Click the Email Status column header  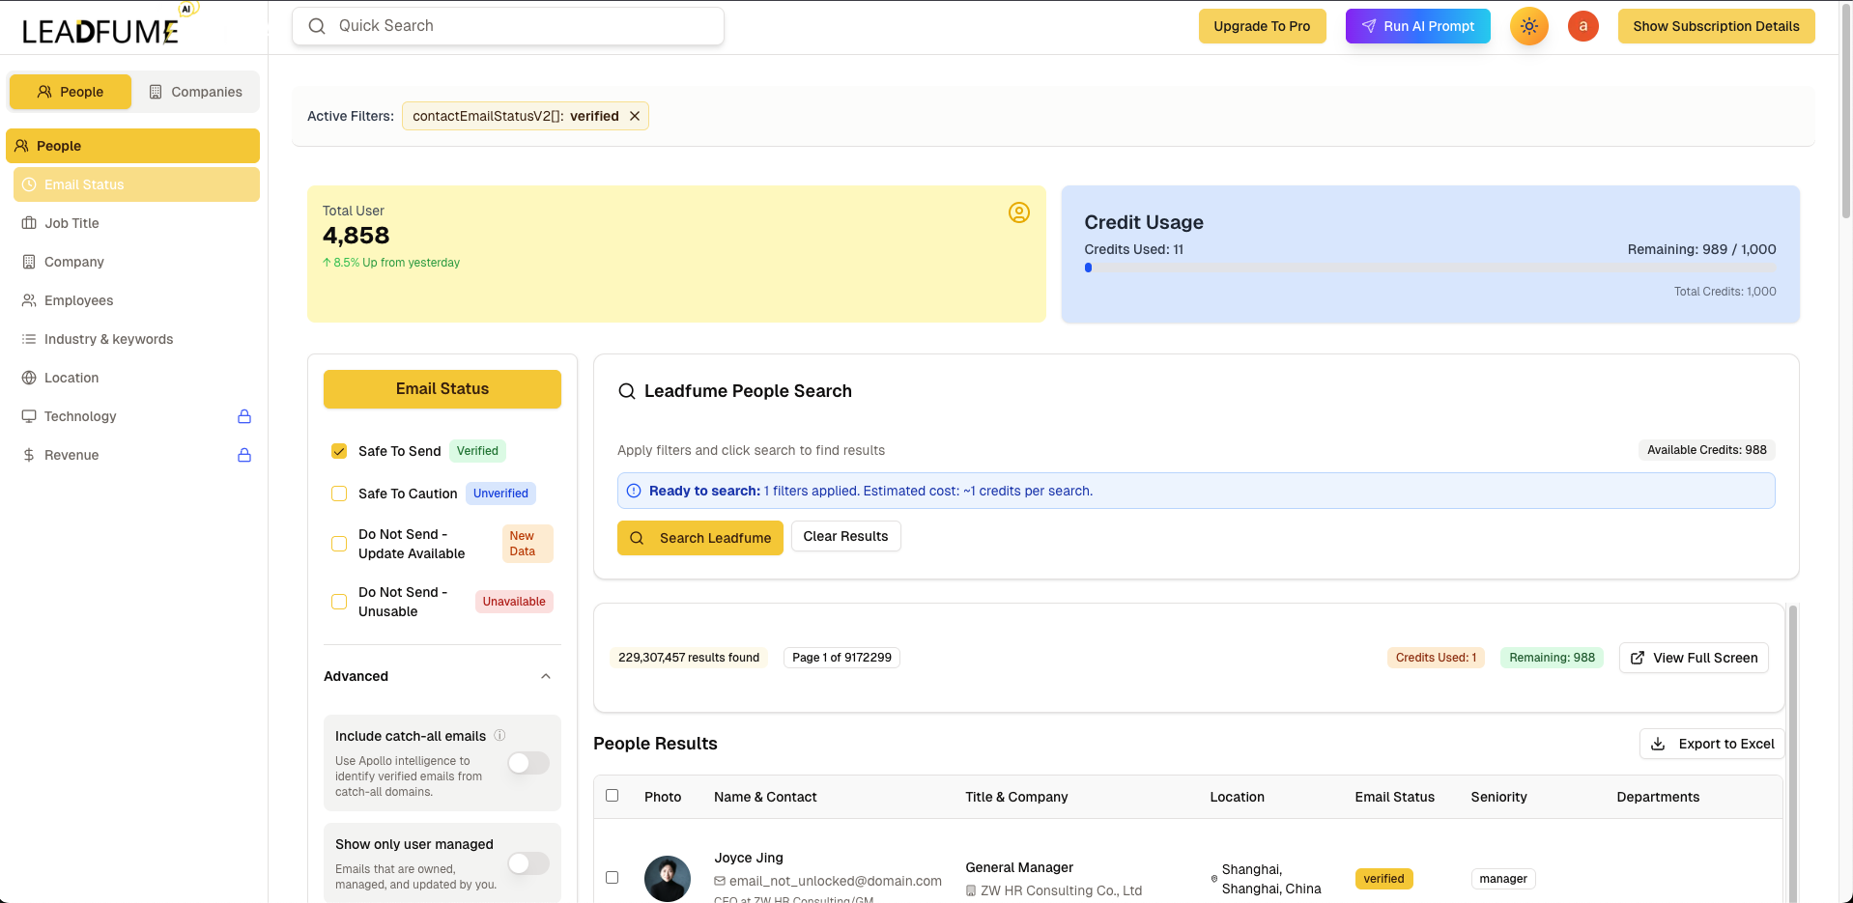(x=1394, y=797)
